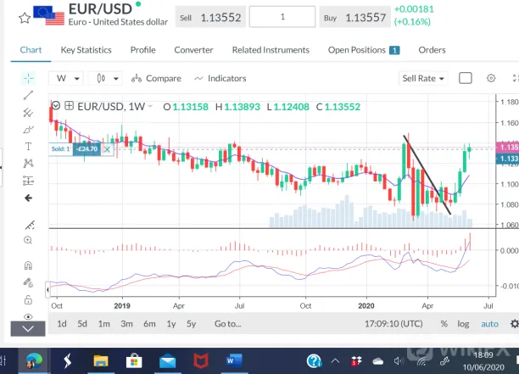Image resolution: width=519 pixels, height=374 pixels.
Task: Click the square layout selector icon
Action: pyautogui.click(x=466, y=78)
